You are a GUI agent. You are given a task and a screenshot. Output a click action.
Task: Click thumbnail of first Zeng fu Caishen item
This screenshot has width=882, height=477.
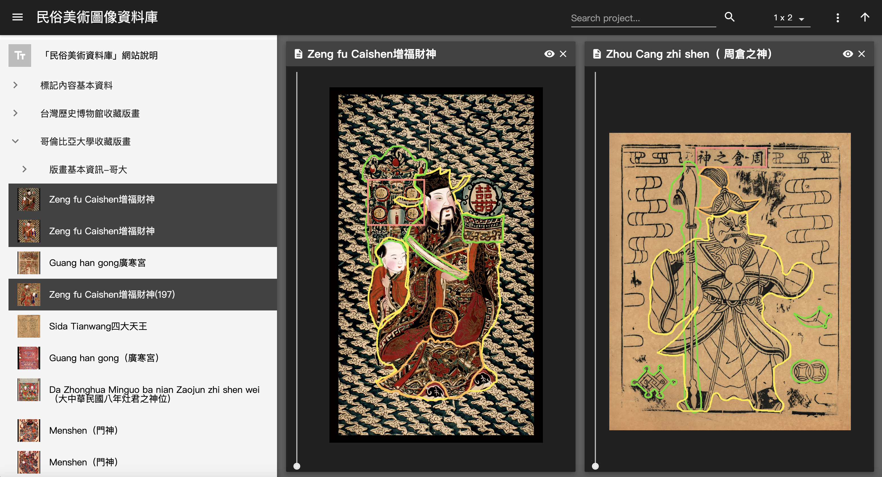coord(29,199)
